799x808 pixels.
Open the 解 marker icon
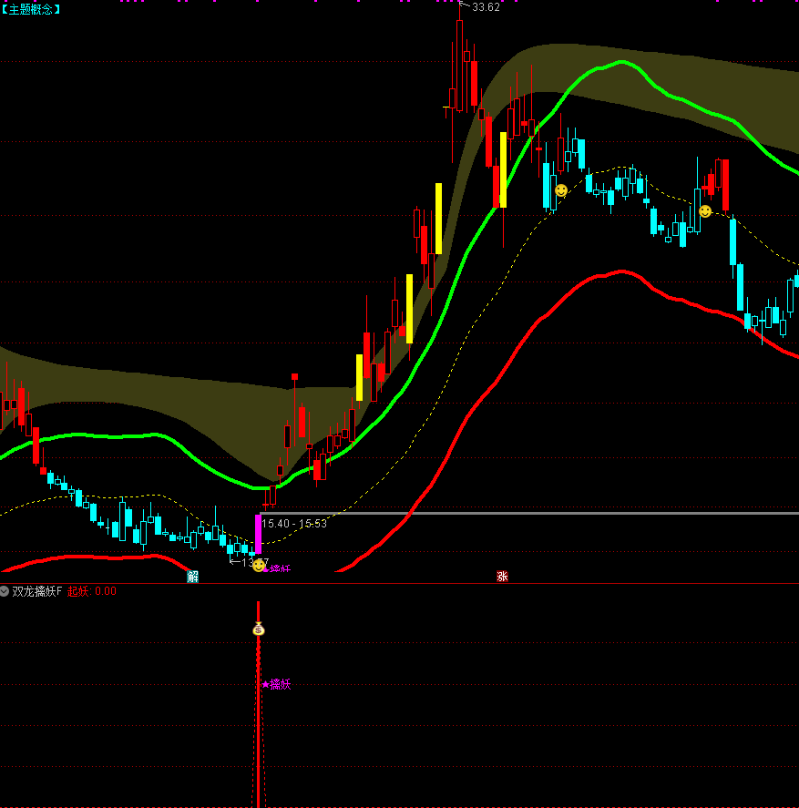192,576
